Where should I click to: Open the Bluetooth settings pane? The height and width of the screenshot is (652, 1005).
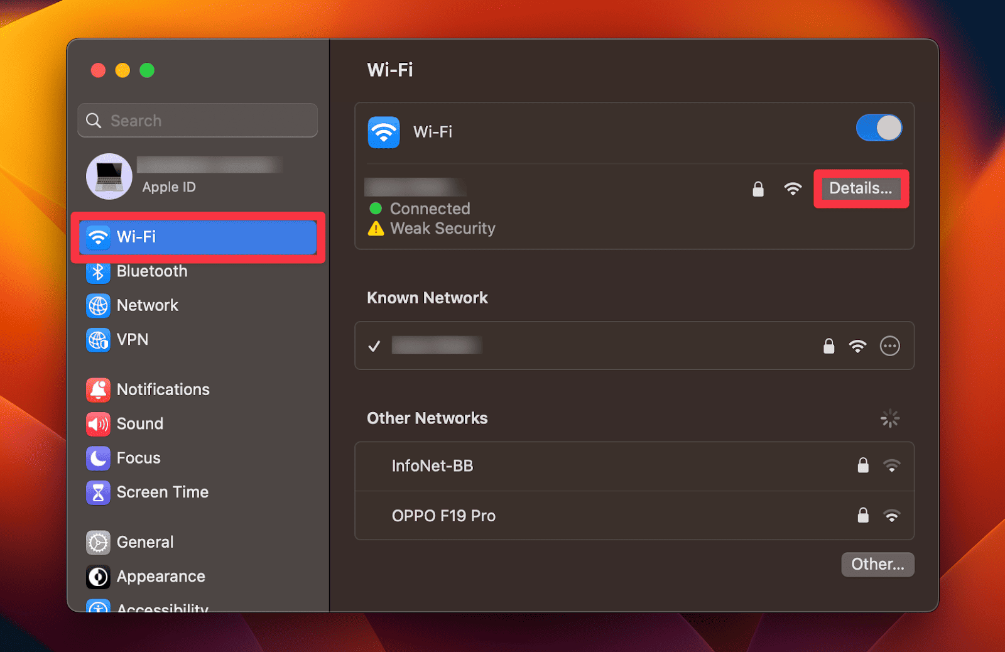99,271
